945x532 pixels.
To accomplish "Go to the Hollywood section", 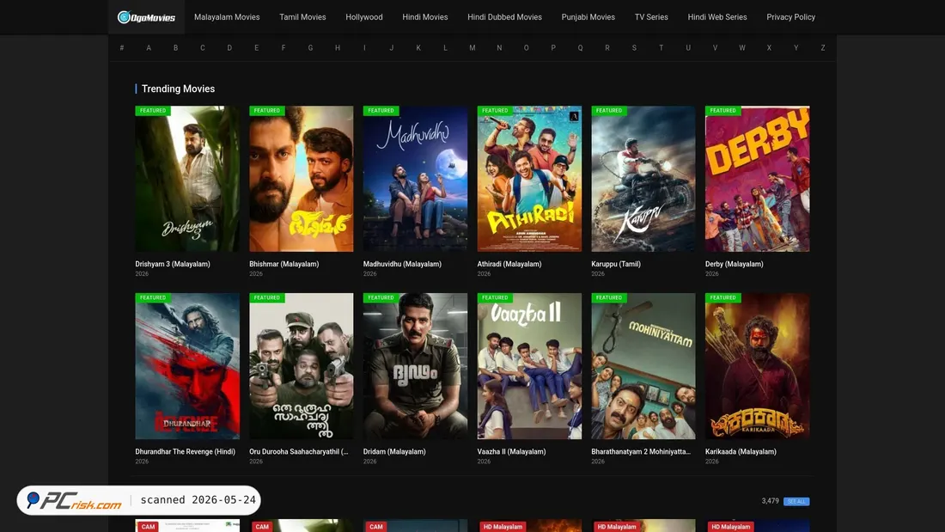I will coord(364,17).
